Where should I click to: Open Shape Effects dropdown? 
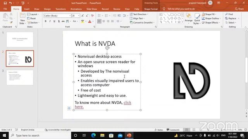211,22
